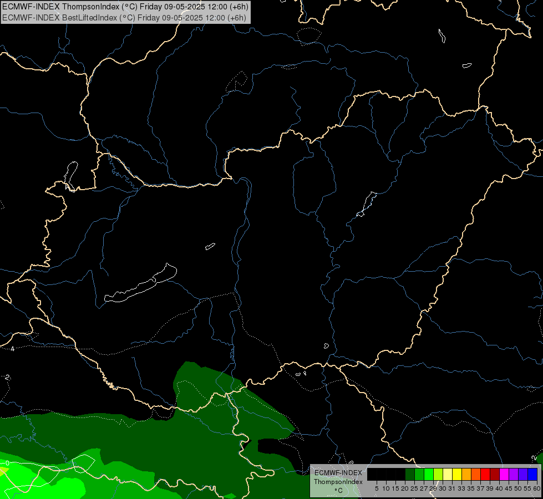543x499 pixels.
Task: Select the bright green 27-29 legend swatch
Action: point(429,474)
